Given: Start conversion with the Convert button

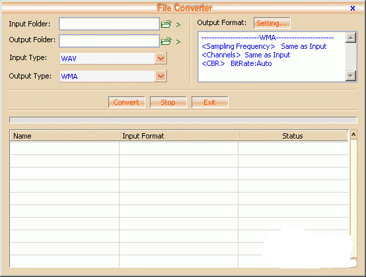Looking at the screenshot, I should pos(126,102).
